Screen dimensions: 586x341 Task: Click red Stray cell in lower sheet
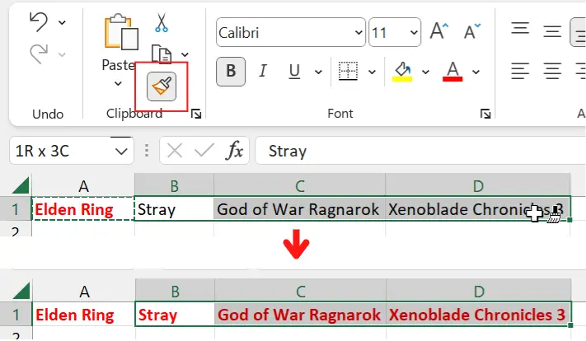click(175, 315)
